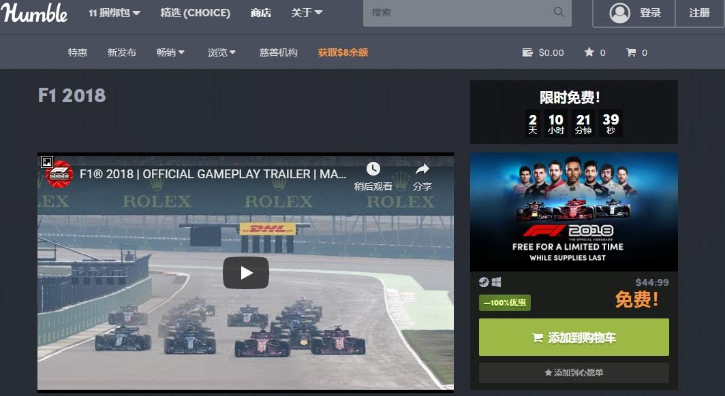Click the Humble logo
Viewport: 725px width, 396px height.
point(35,13)
